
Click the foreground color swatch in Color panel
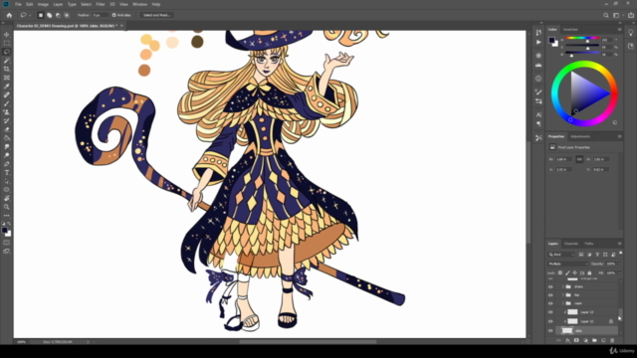coord(551,40)
